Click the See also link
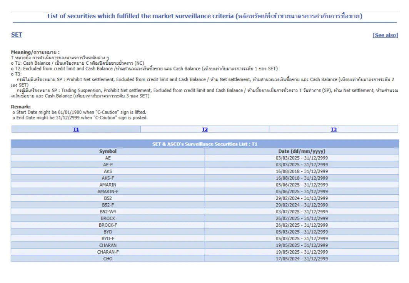 (x=385, y=35)
